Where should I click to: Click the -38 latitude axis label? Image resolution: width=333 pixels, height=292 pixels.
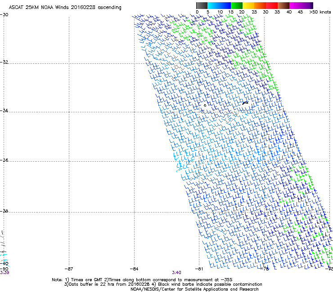click(4, 211)
